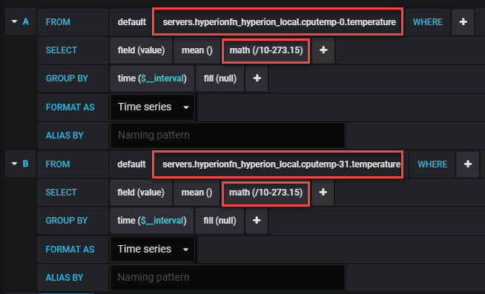Collapse query A using its arrow
This screenshot has height=294, width=485.
(14, 21)
